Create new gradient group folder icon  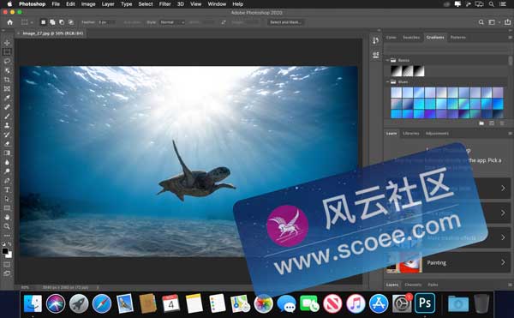coord(481,123)
